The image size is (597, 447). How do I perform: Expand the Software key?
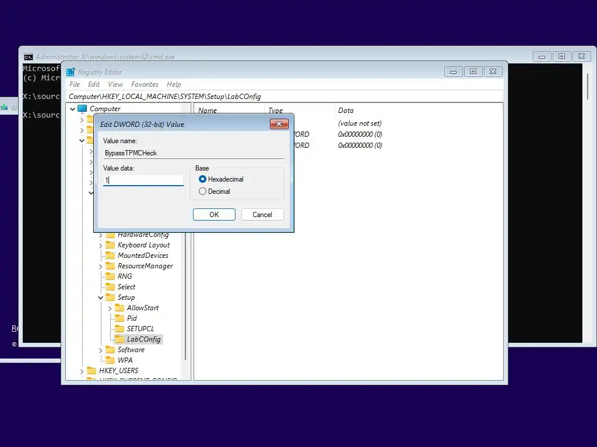100,350
